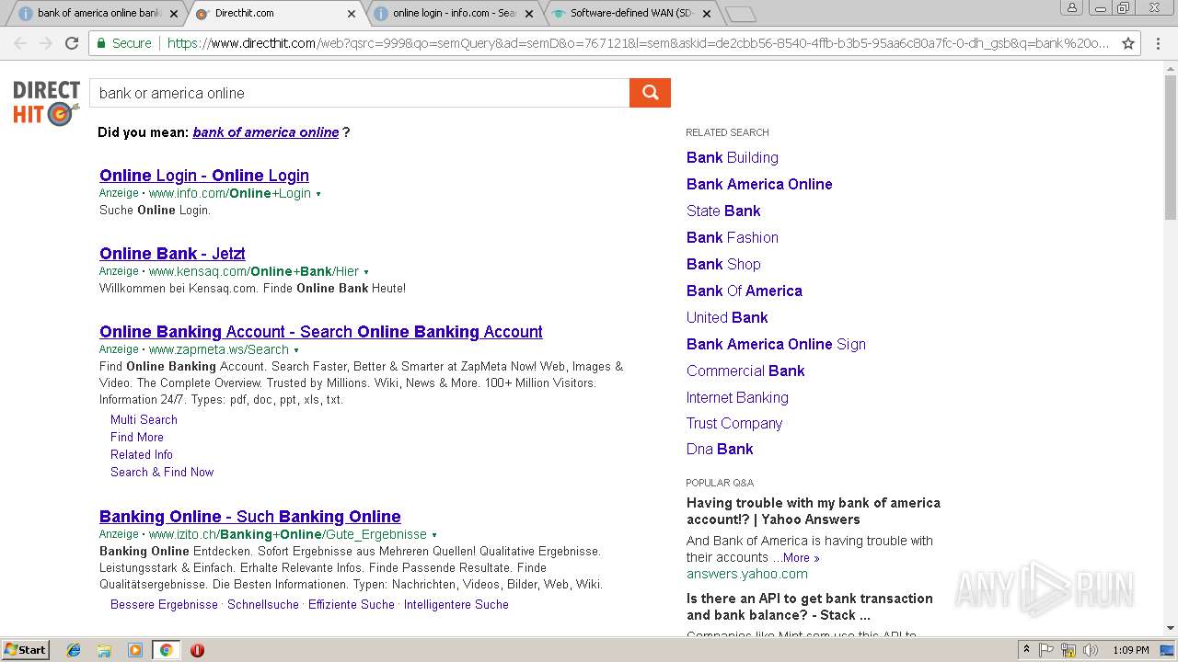Screen dimensions: 1178x662
Task: Click the Bessere Ergebnisse sitelink
Action: tap(164, 604)
